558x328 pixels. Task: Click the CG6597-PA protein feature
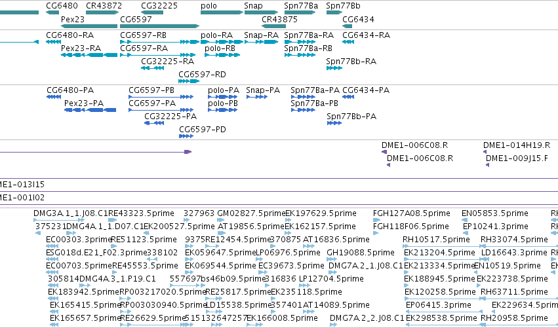point(161,110)
